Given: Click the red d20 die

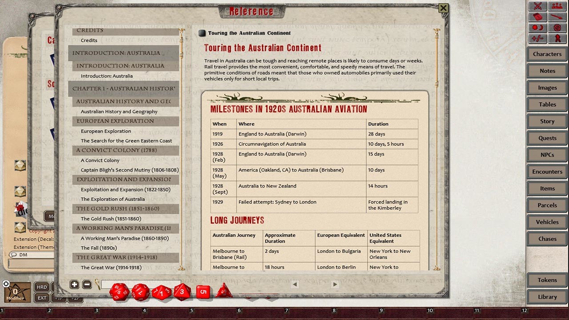Looking at the screenshot, I should click(119, 292).
